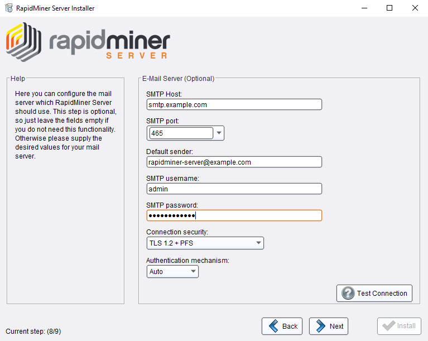
Task: Open the SMTP port dropdown arrow
Action: pyautogui.click(x=219, y=133)
